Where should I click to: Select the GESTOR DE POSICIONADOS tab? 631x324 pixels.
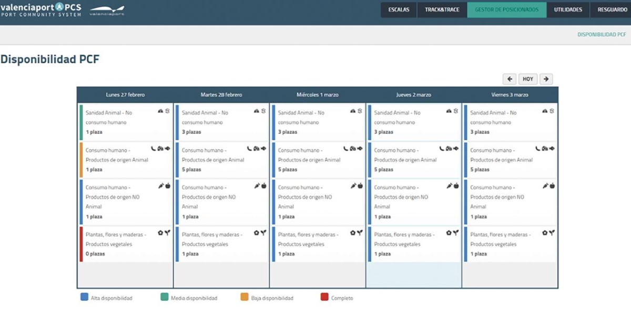click(x=506, y=10)
